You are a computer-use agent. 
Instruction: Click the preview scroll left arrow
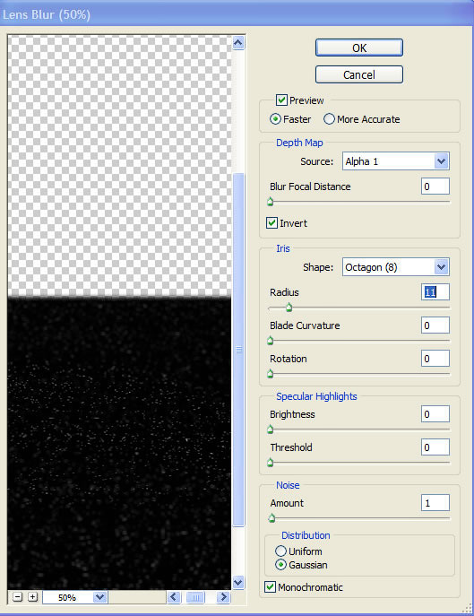pyautogui.click(x=174, y=597)
